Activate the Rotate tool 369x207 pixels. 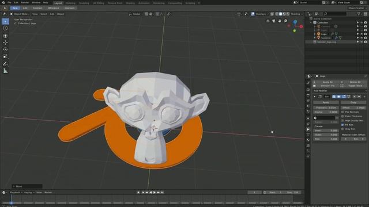5,49
